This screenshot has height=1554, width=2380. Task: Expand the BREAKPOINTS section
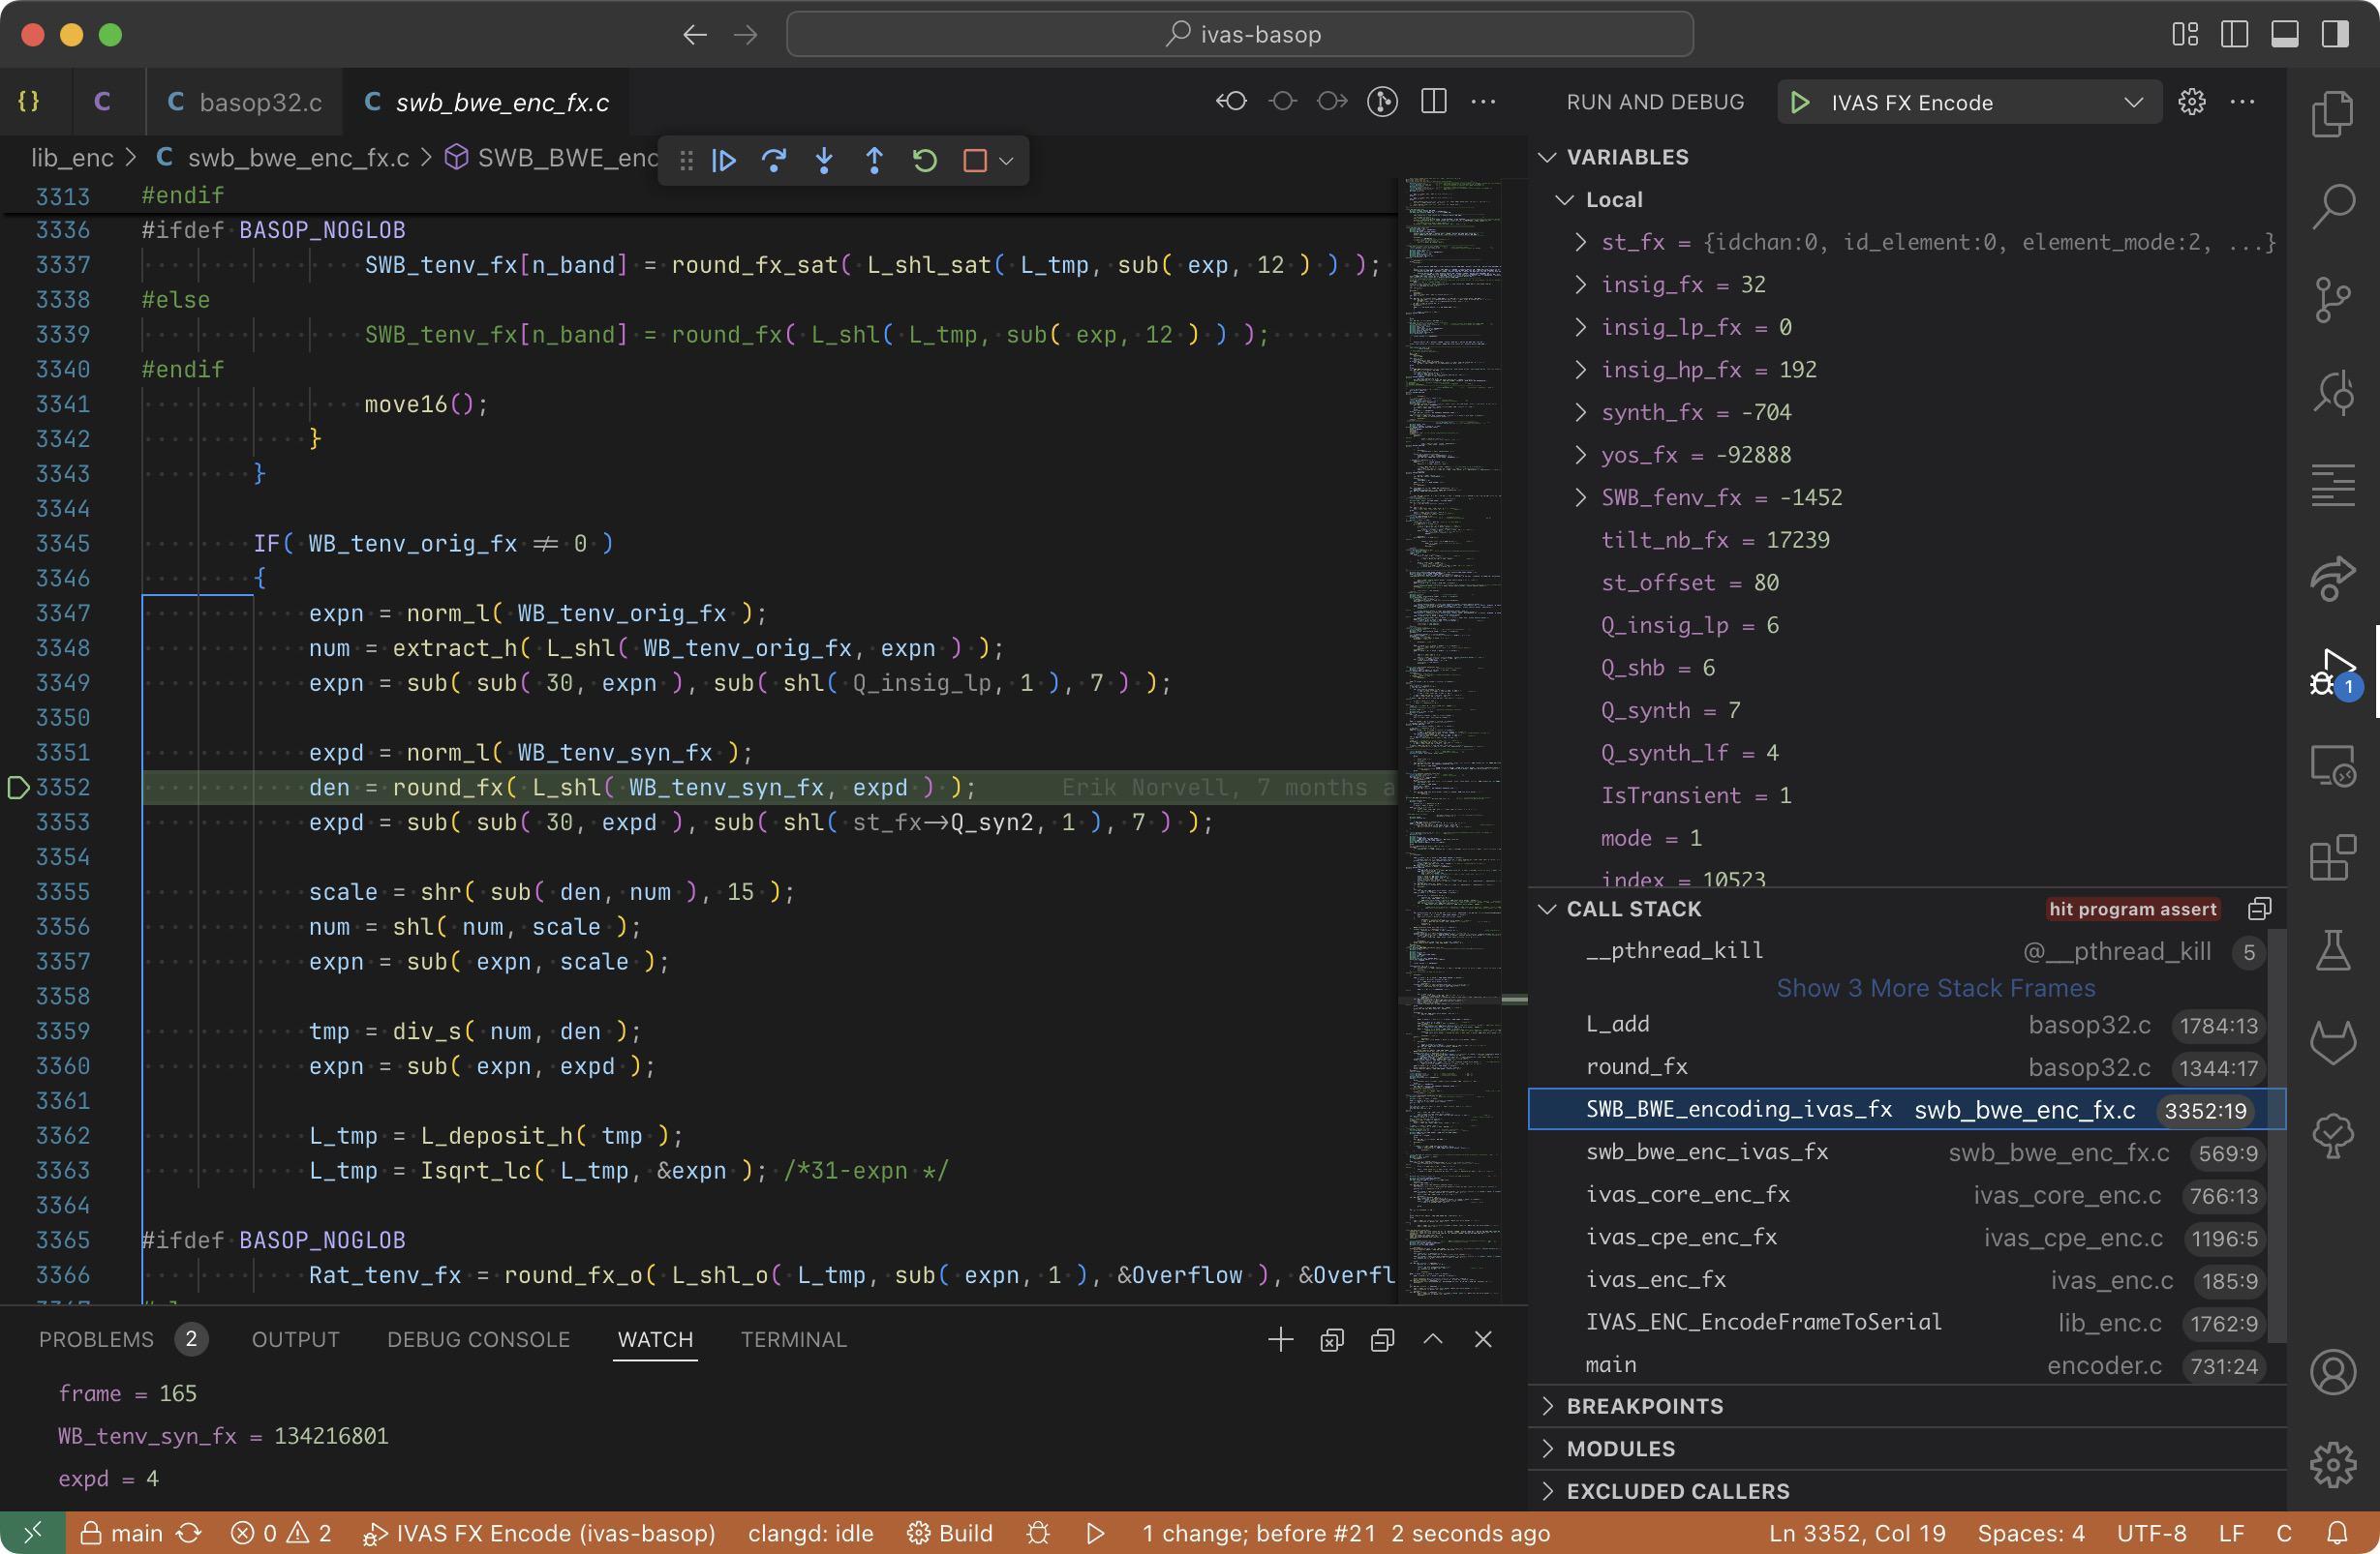tap(1644, 1406)
